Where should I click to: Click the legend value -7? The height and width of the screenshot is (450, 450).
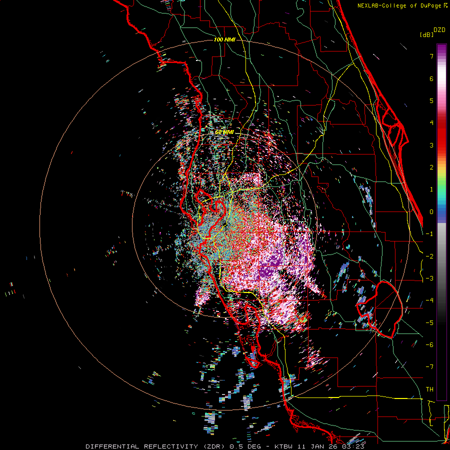pos(429,367)
